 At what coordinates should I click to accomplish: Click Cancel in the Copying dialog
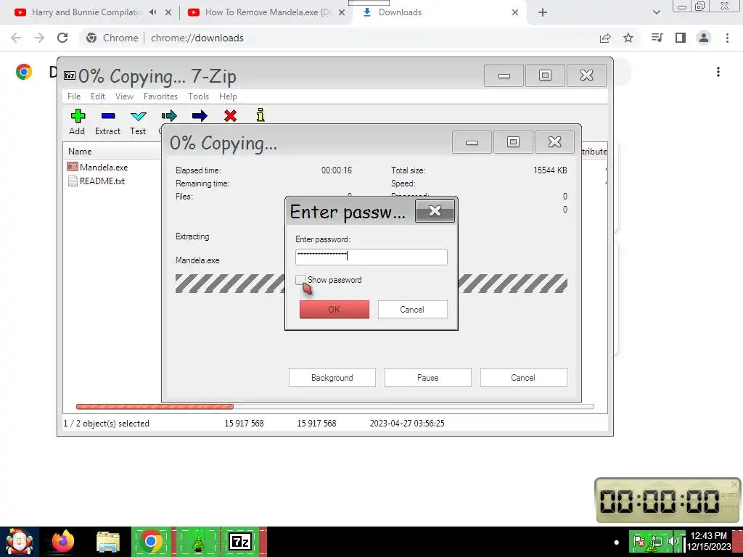(x=523, y=377)
